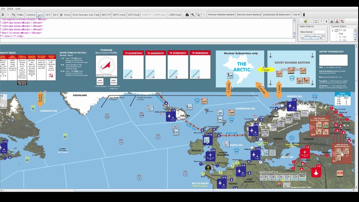Roll 3d10 dice button
The height and width of the screenshot is (202, 359).
(x=56, y=15)
